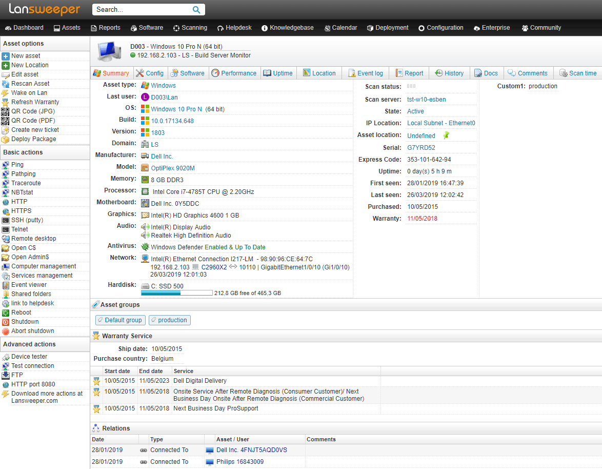Screen dimensions: 602x469
Task: Click the Shutdown power icon
Action: coord(6,322)
